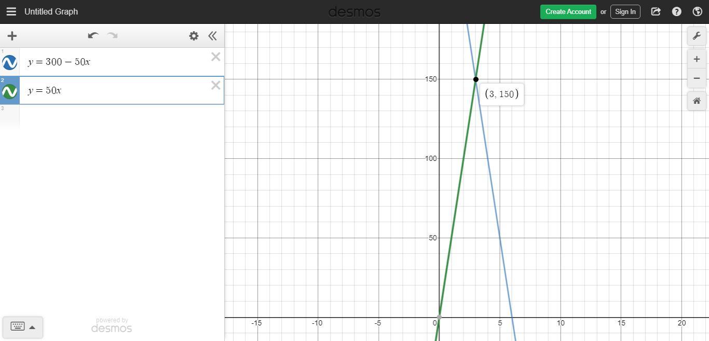Image resolution: width=709 pixels, height=341 pixels.
Task: Collapse the expression list panel
Action: (x=212, y=36)
